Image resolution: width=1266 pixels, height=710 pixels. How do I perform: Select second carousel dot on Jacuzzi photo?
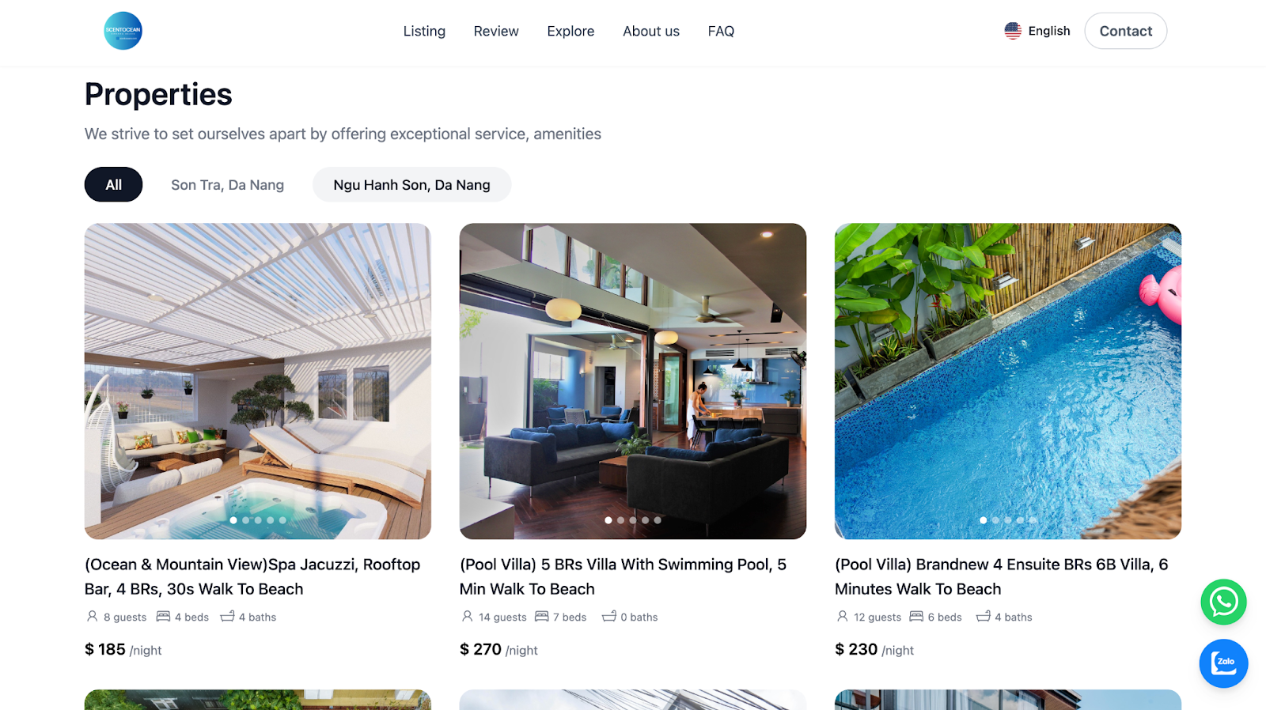click(x=246, y=520)
